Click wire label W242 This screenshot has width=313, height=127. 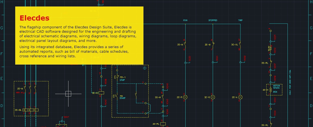[106, 102]
